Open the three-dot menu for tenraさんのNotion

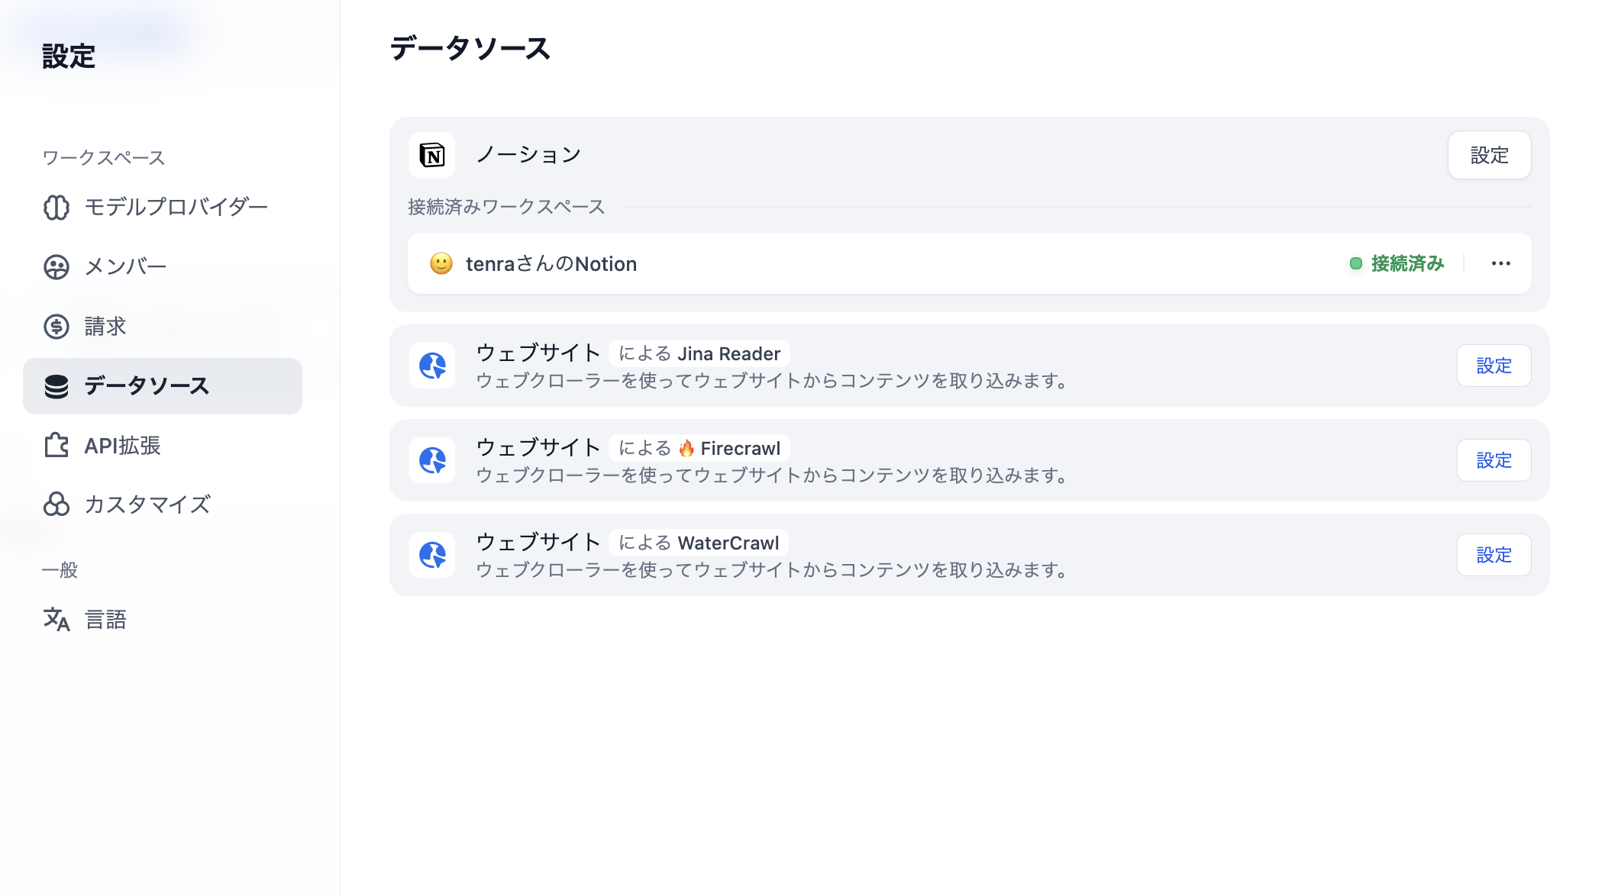1501,263
